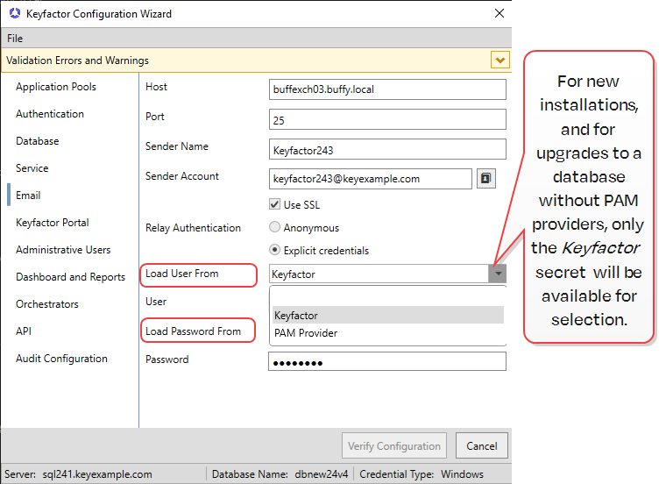Open the Load User From dropdown arrow

click(x=497, y=274)
